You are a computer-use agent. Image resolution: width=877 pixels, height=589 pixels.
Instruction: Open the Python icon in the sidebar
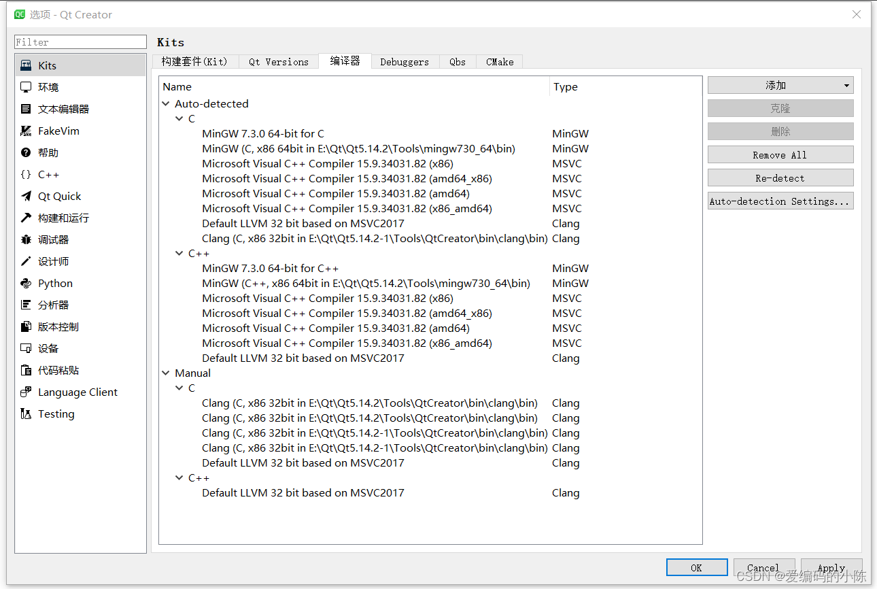(26, 283)
